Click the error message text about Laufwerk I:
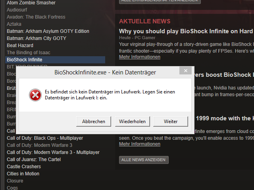254x190 pixels. (x=110, y=95)
